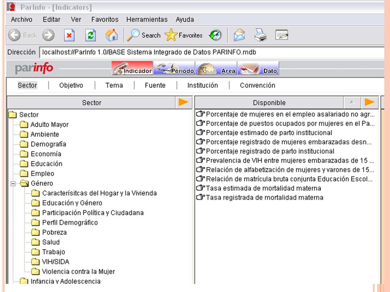
Task: Select the Ambiente folder icon
Action: point(24,134)
